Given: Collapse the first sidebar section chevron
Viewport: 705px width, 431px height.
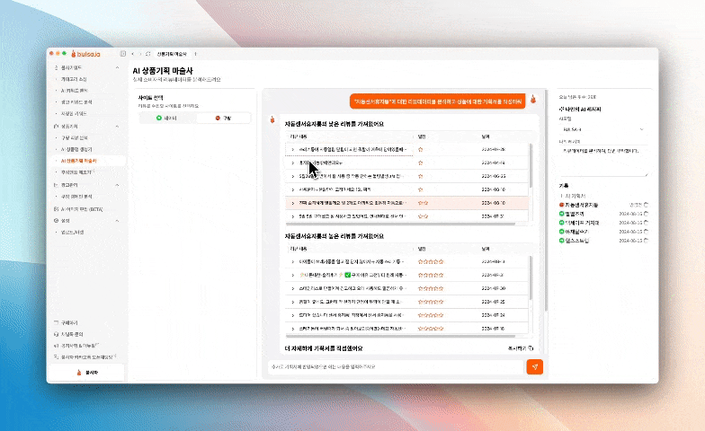Looking at the screenshot, I should (x=117, y=68).
